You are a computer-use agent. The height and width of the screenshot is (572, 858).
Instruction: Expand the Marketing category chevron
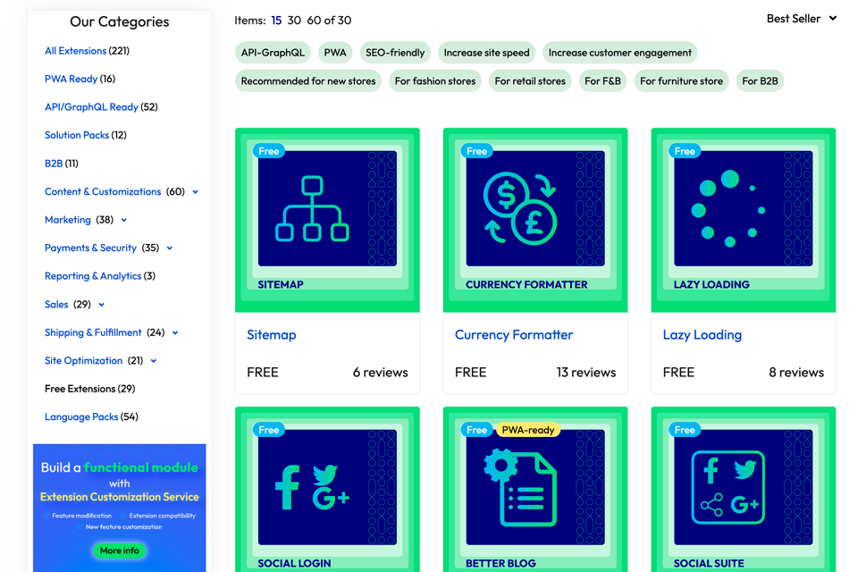coord(124,220)
